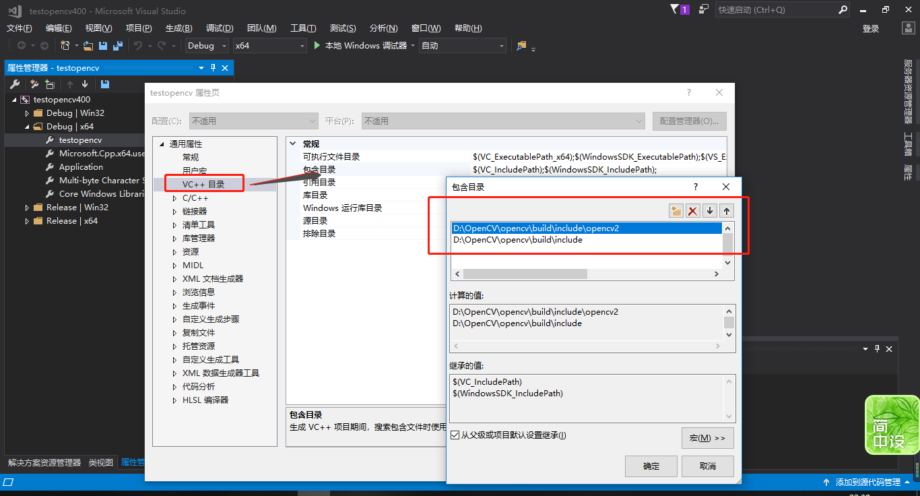Move the selected include path down with arrow icon
The image size is (920, 496).
pyautogui.click(x=709, y=210)
